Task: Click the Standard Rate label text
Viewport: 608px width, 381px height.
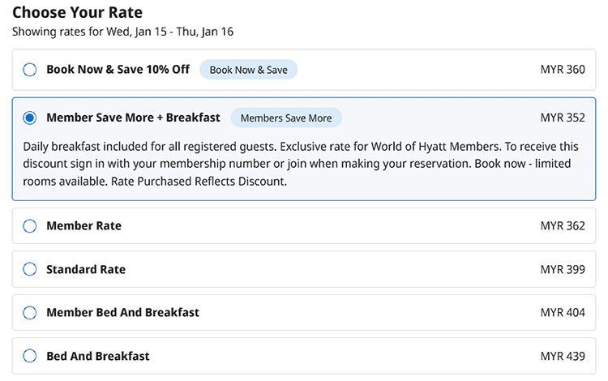Action: [x=86, y=269]
